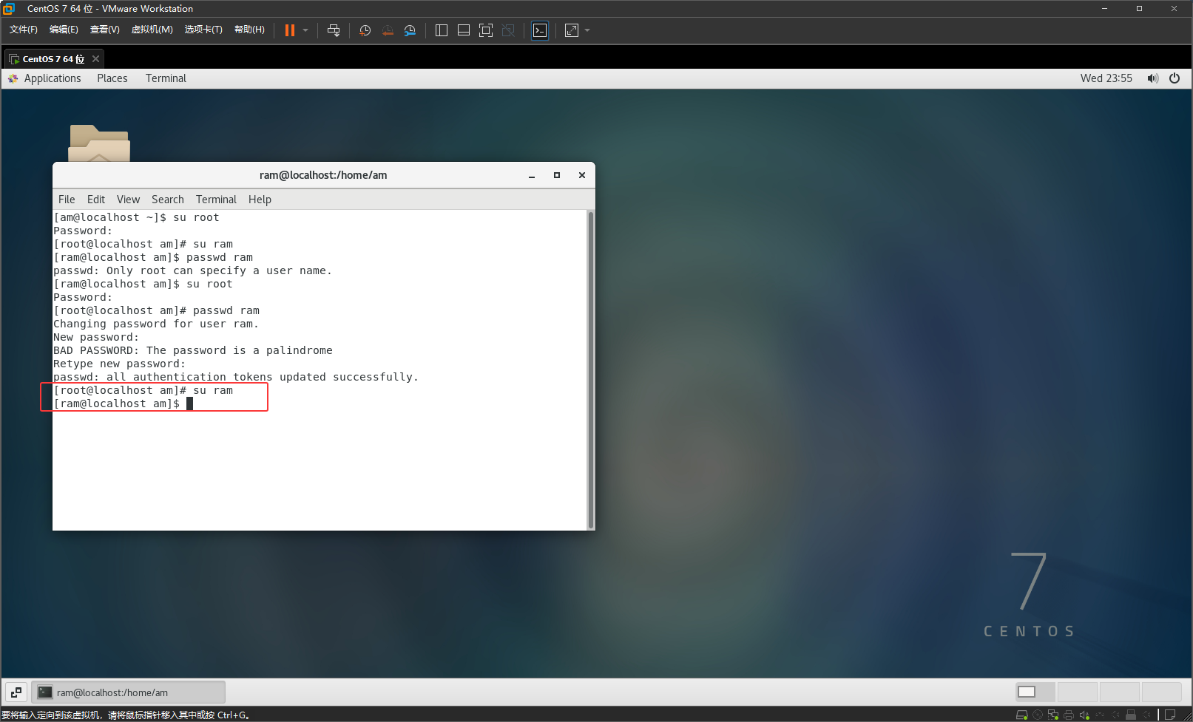This screenshot has width=1193, height=722.
Task: Click the 'passwd: Only root can specify a user name.' line
Action: (192, 270)
